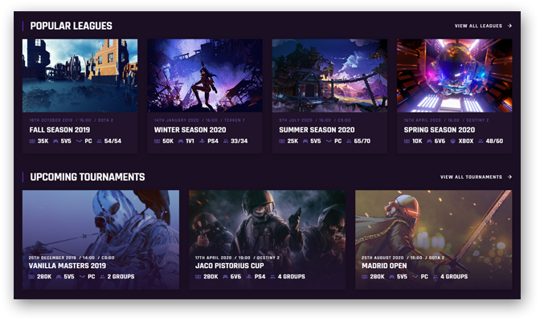Select the Winter Season 2020 league thumbnail

[x=205, y=75]
